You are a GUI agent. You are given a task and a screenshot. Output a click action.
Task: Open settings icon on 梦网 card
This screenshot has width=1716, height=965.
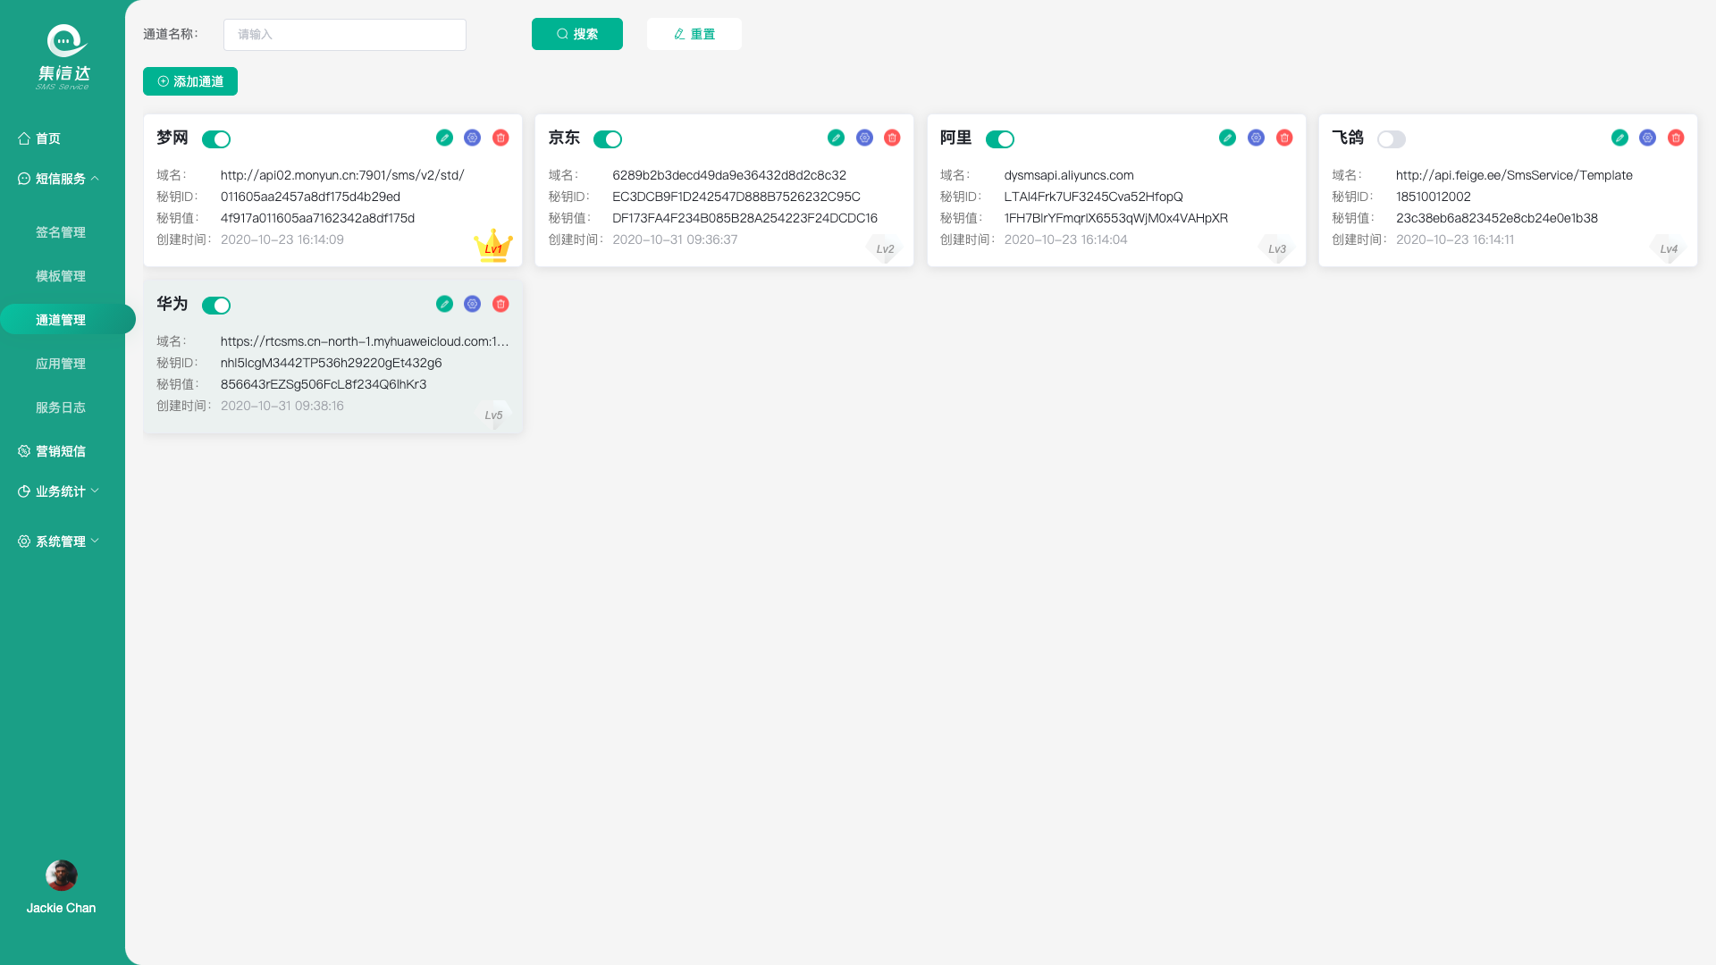click(472, 138)
